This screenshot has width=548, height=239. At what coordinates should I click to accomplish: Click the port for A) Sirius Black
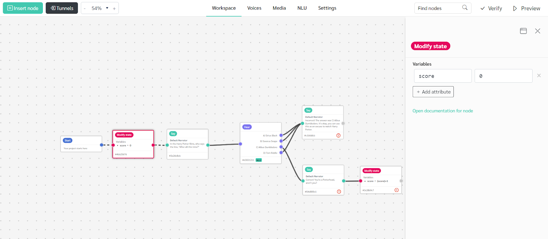(x=281, y=135)
